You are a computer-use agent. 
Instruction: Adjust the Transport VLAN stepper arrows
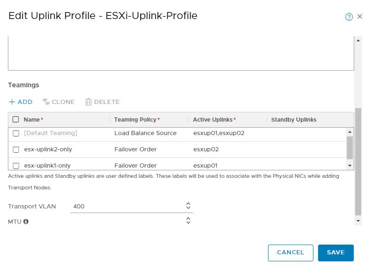(x=188, y=206)
